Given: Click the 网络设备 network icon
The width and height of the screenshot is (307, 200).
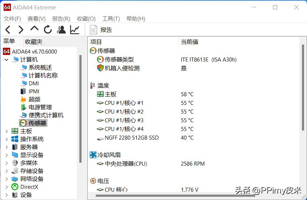Looking at the screenshot, I should [15, 179].
